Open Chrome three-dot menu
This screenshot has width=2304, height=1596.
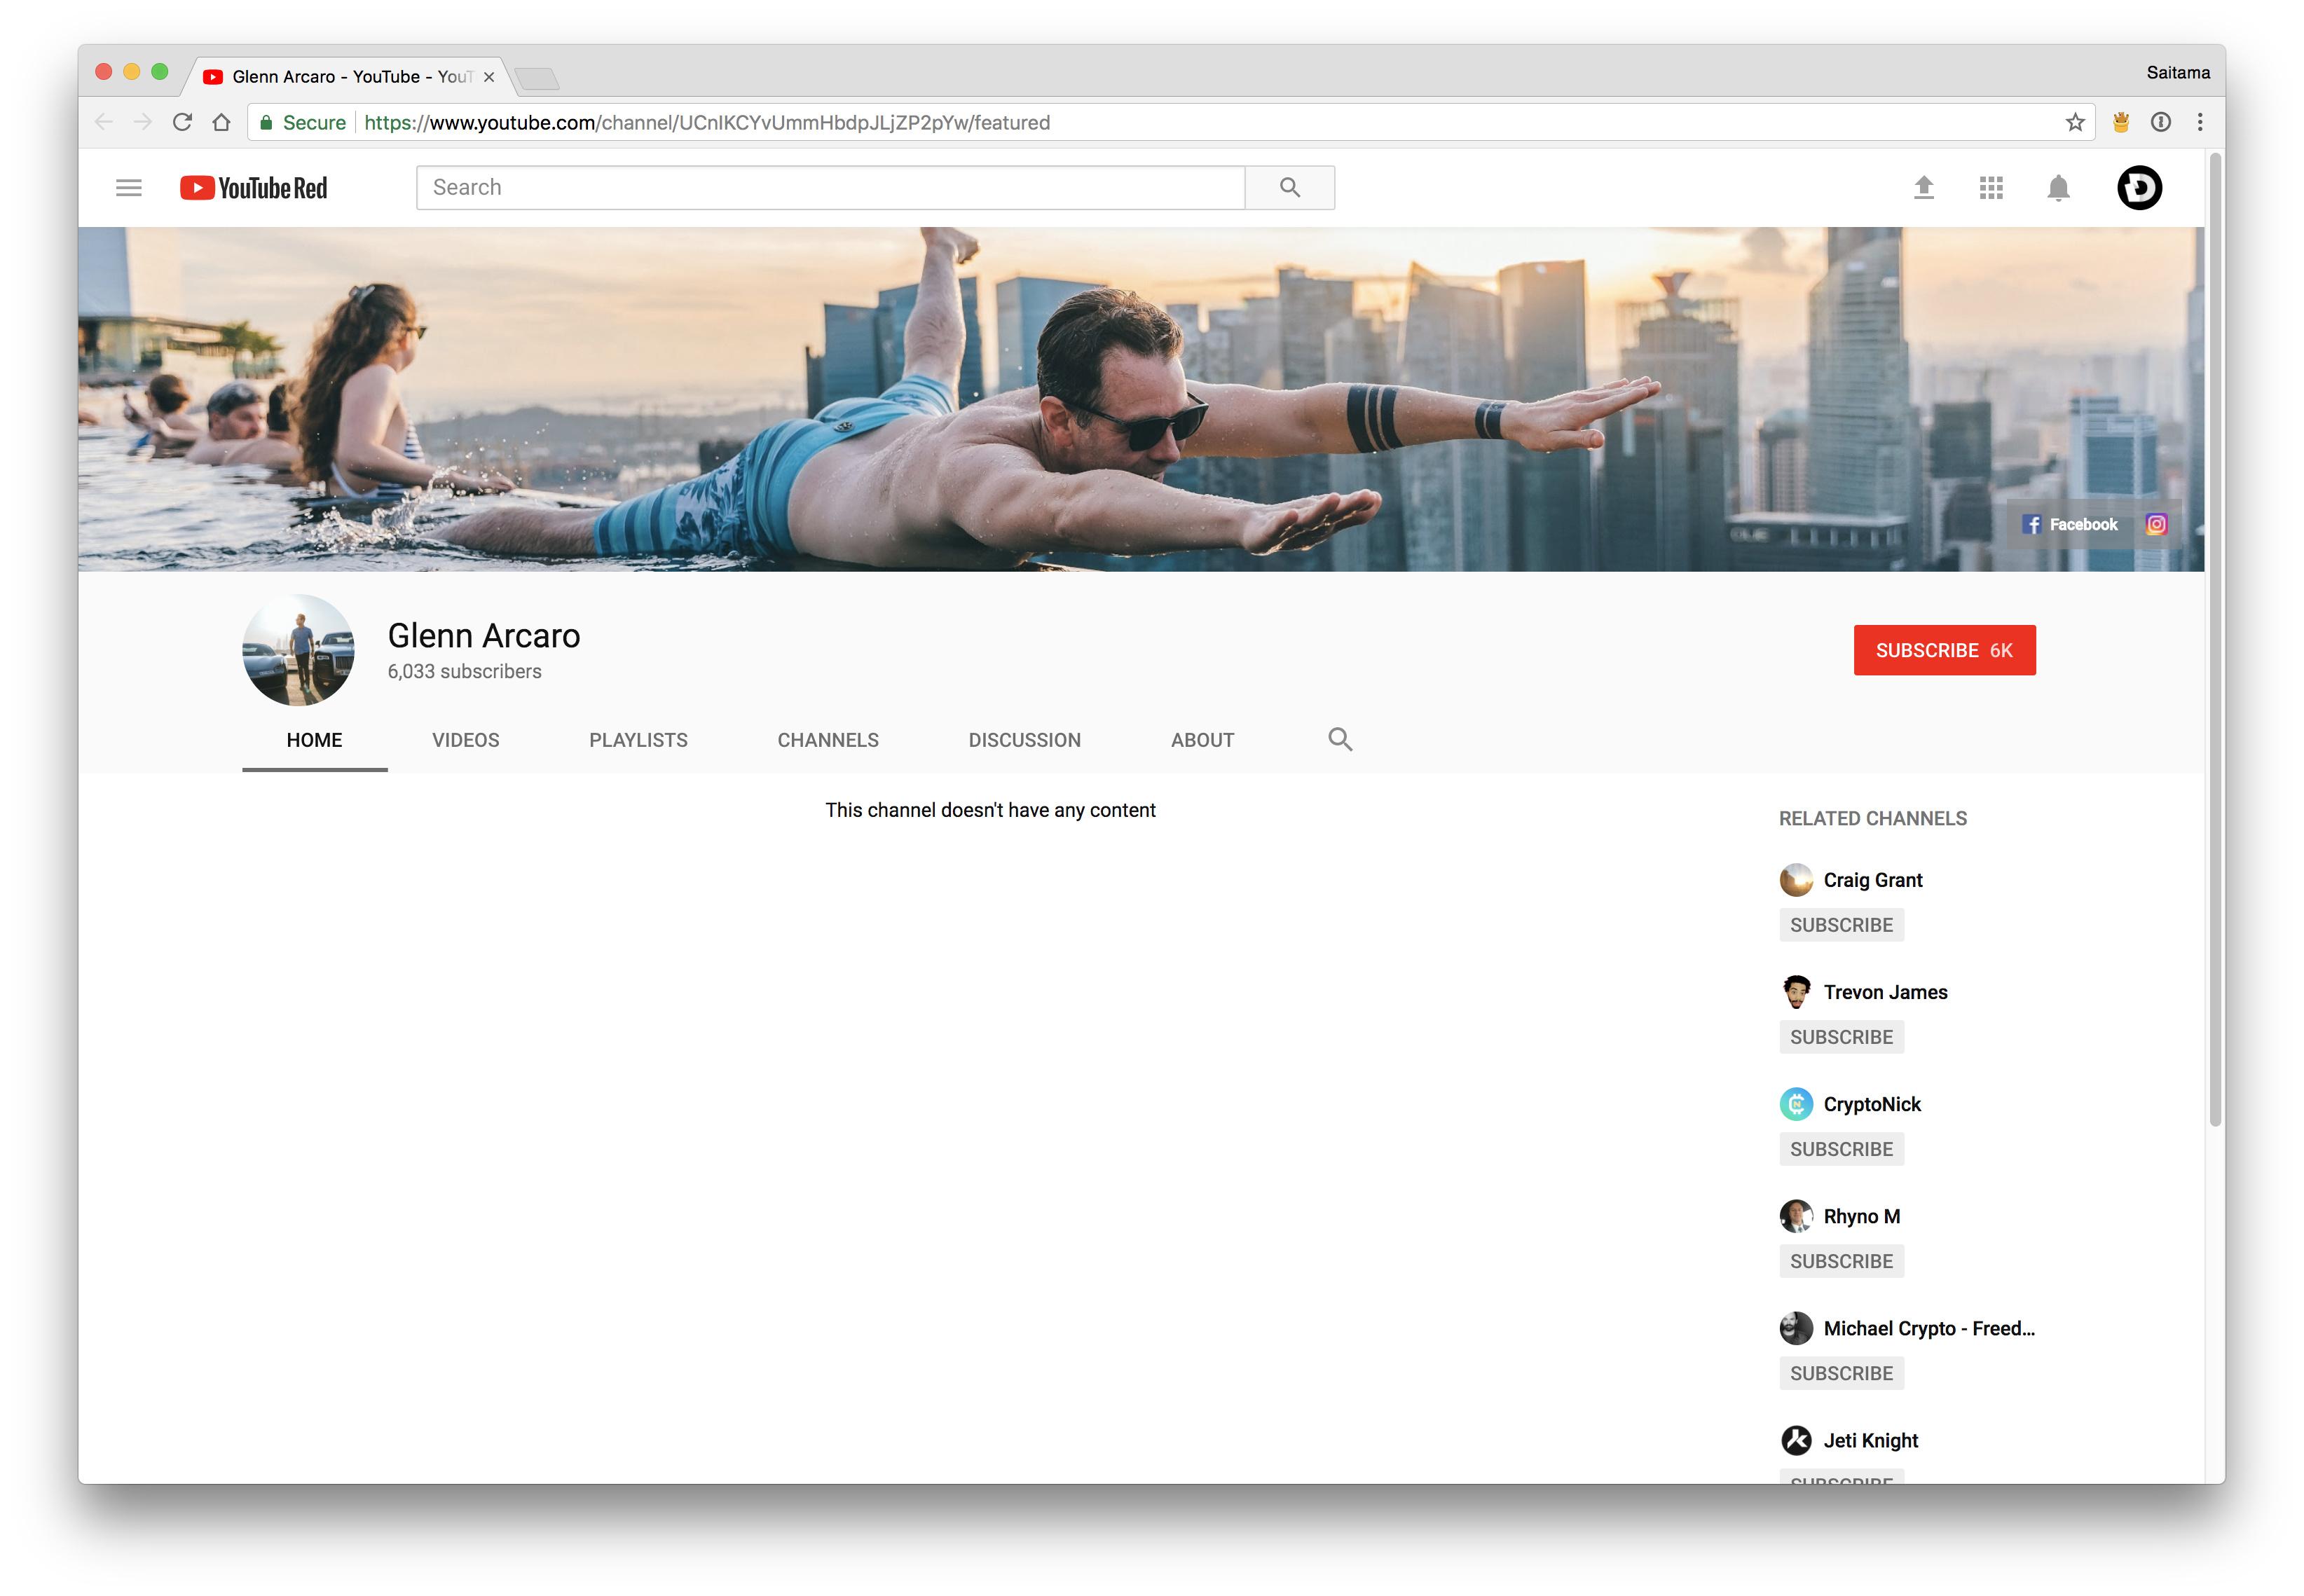tap(2199, 122)
